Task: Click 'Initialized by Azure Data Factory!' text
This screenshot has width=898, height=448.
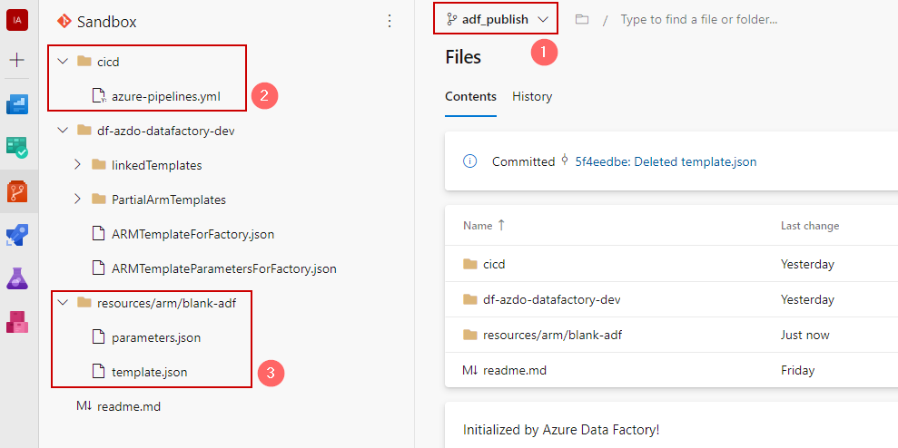Action: click(x=560, y=429)
